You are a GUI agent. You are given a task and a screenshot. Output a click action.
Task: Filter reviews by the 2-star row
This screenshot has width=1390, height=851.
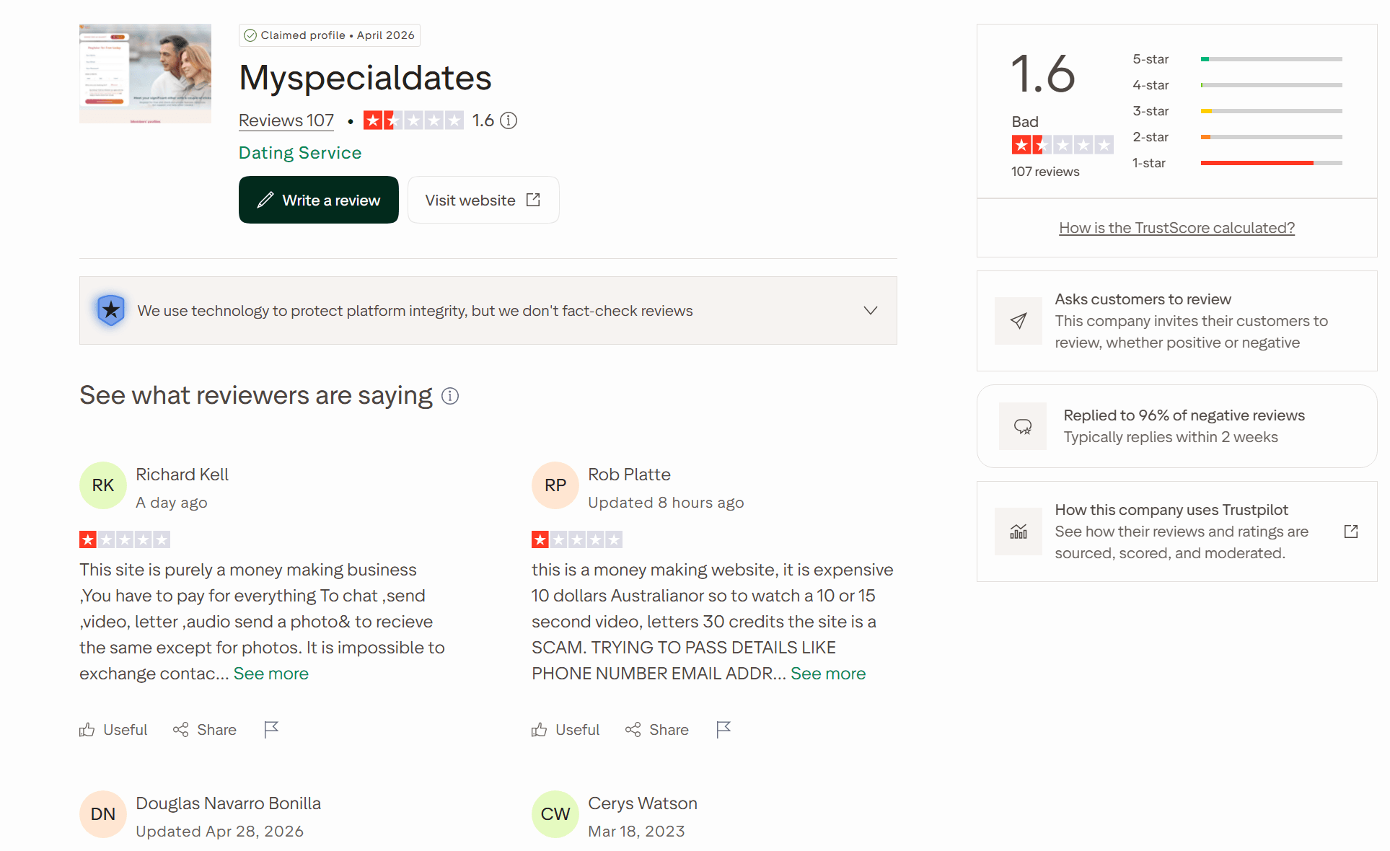1237,137
